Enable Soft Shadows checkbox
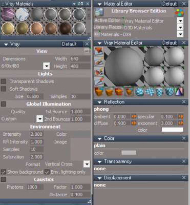Image resolution: width=190 pixels, height=205 pixels. coord(4,89)
